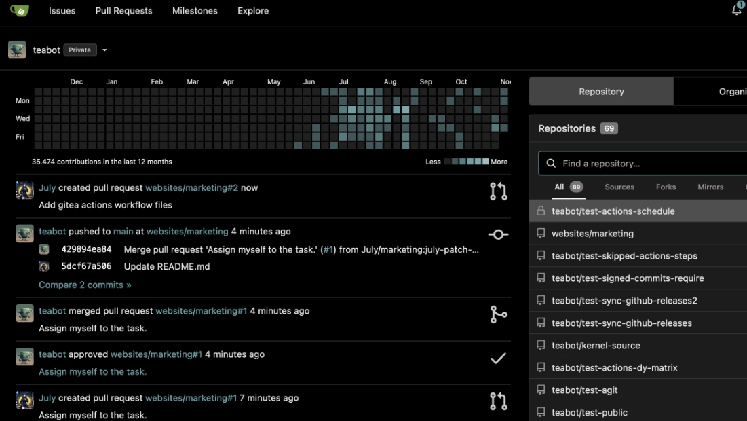Click the pull request icon beside July's new PR
This screenshot has width=747, height=421.
click(499, 191)
